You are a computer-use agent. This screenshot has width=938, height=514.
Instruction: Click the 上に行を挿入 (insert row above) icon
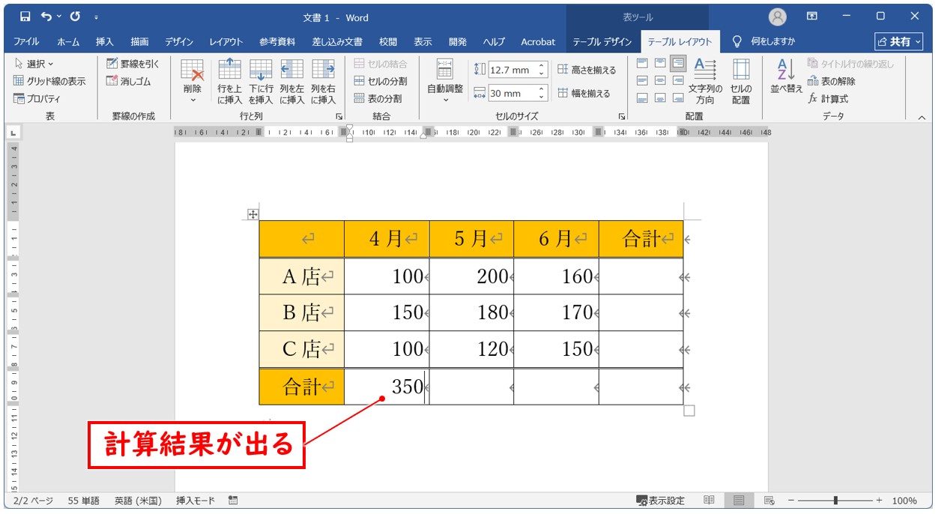tap(229, 81)
